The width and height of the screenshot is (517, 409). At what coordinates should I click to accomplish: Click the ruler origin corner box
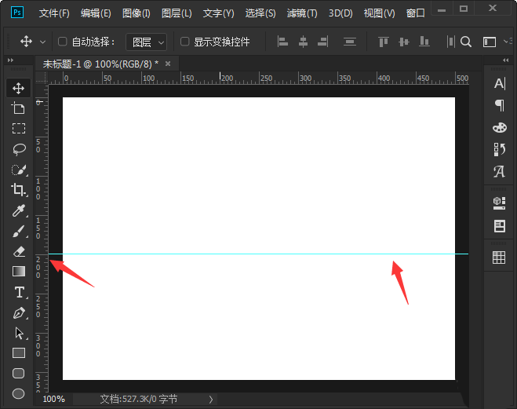(x=42, y=78)
